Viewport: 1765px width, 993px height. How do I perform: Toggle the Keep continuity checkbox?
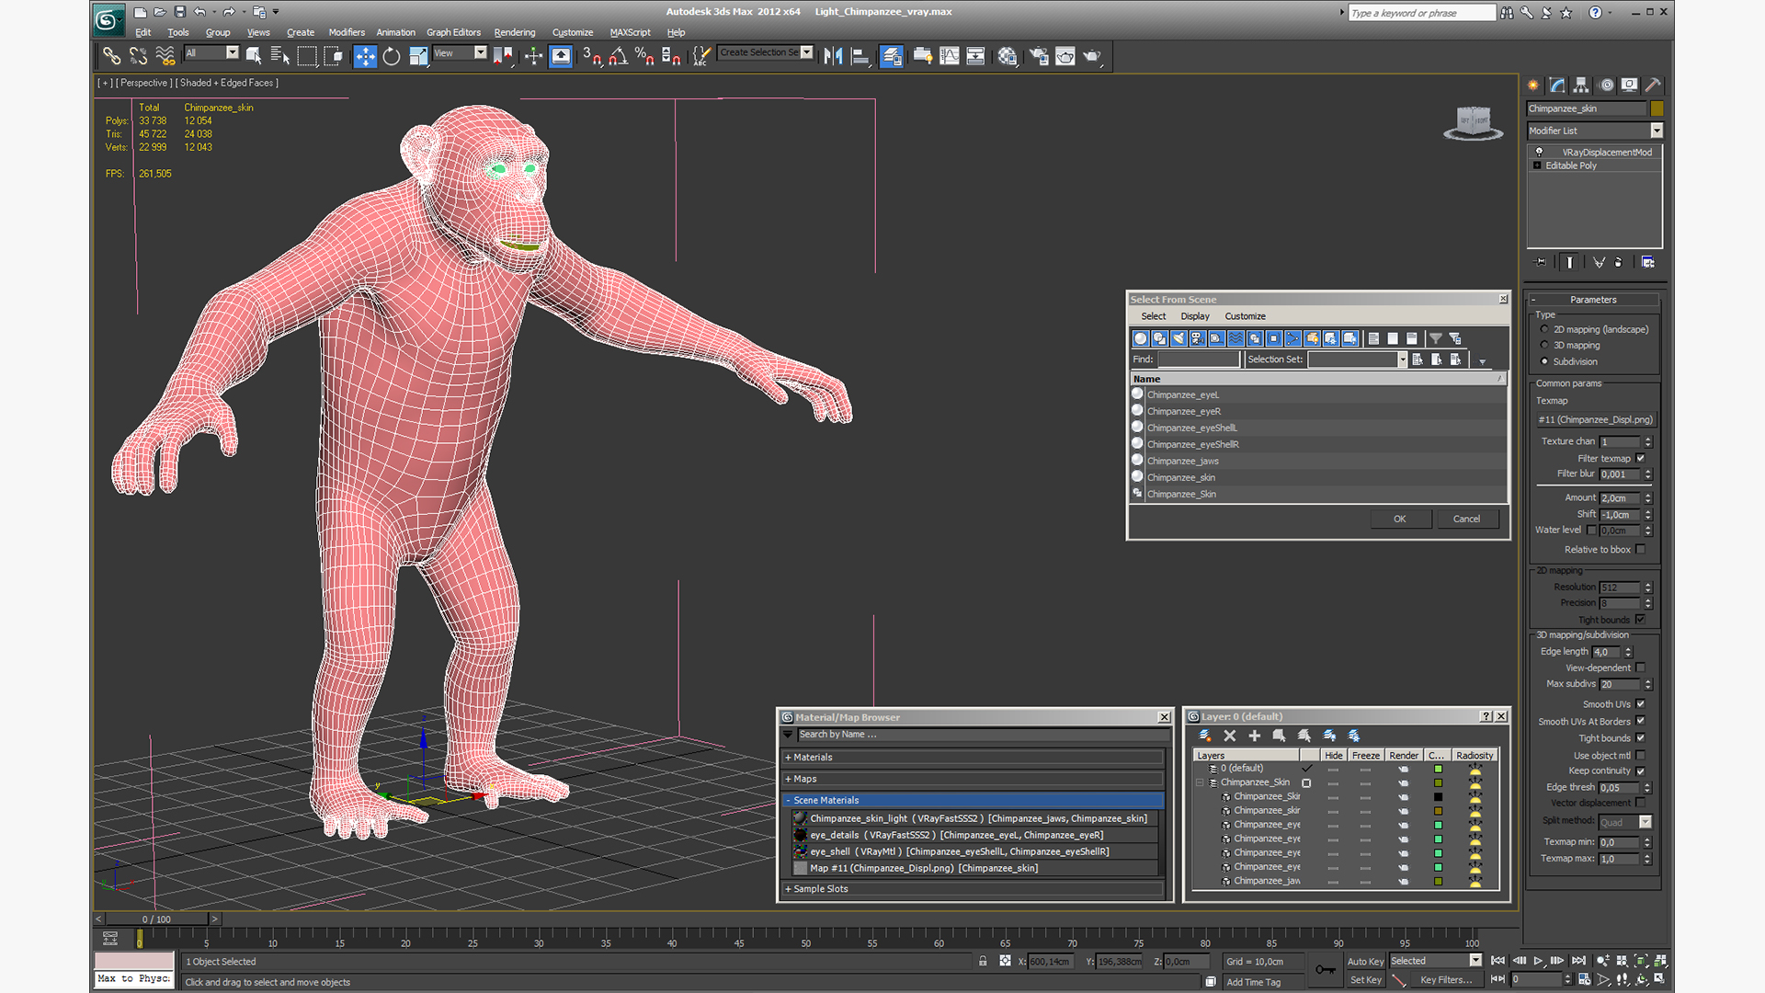(x=1640, y=771)
